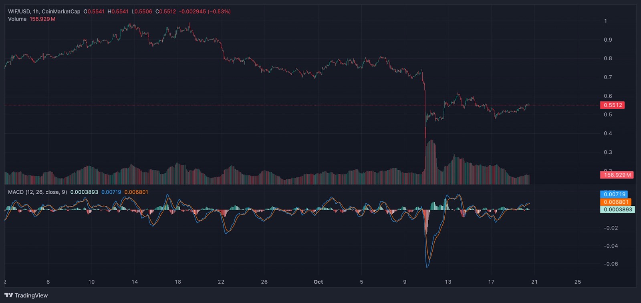This screenshot has width=641, height=303.
Task: Click the open value O0.5541 in header
Action: [x=94, y=12]
